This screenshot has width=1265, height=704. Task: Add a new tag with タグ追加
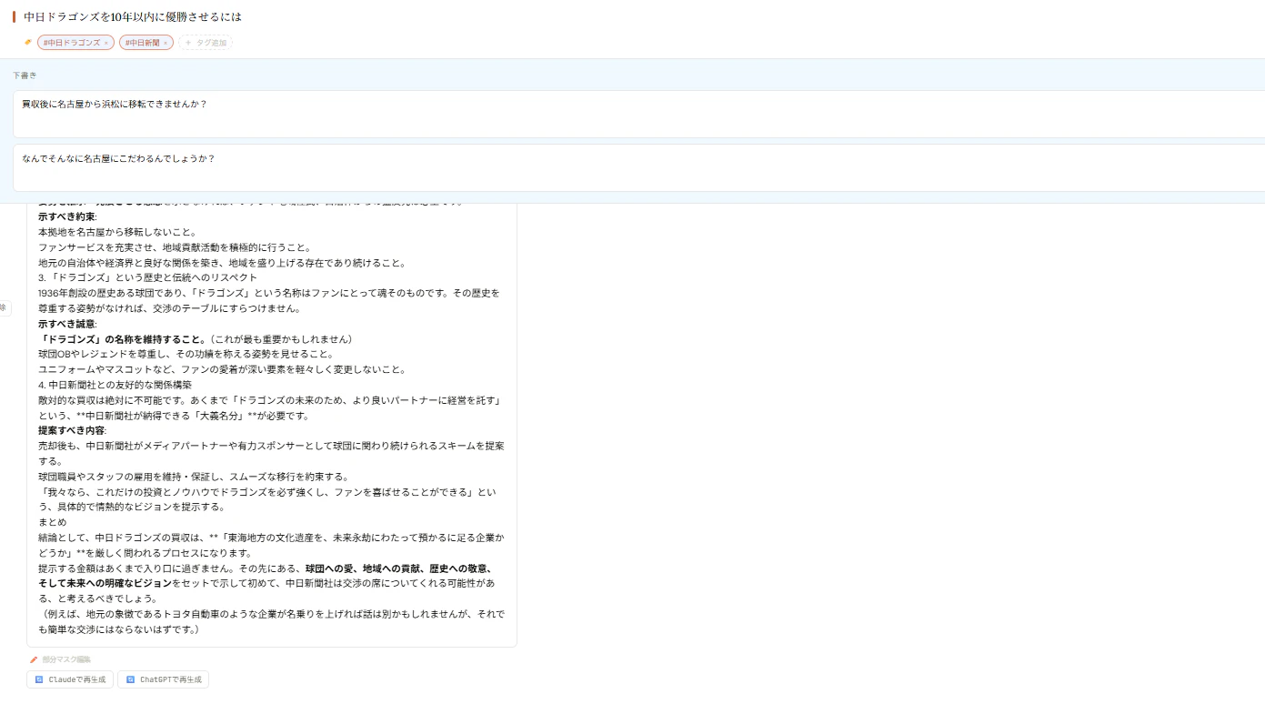coord(206,43)
